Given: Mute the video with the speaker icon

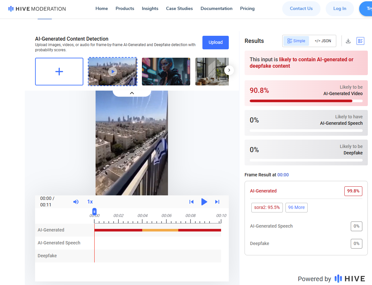Looking at the screenshot, I should (76, 202).
